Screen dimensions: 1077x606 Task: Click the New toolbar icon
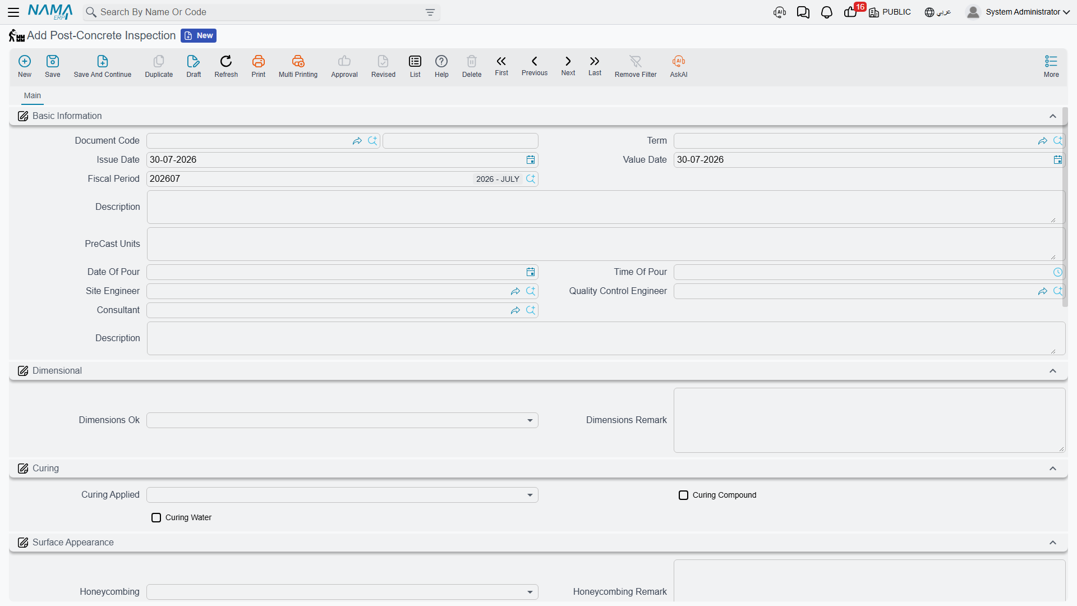tap(25, 66)
